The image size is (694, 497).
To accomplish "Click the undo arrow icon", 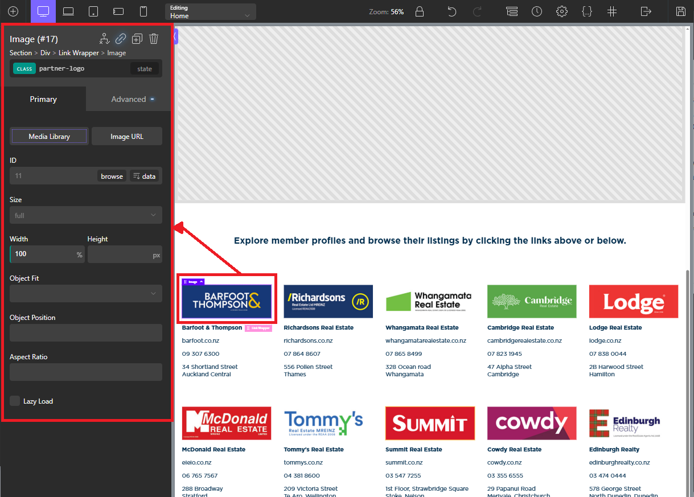I will pos(452,11).
